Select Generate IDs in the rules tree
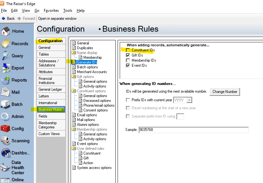This screenshot has height=183, width=263. (87, 62)
